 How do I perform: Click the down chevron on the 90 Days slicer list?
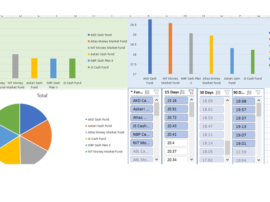258,160
